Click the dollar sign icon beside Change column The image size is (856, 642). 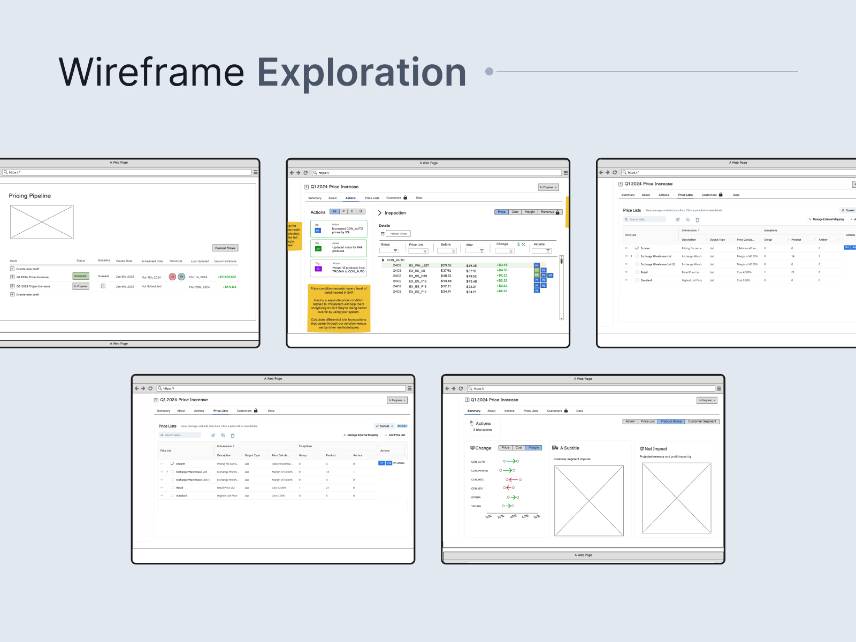tap(518, 244)
